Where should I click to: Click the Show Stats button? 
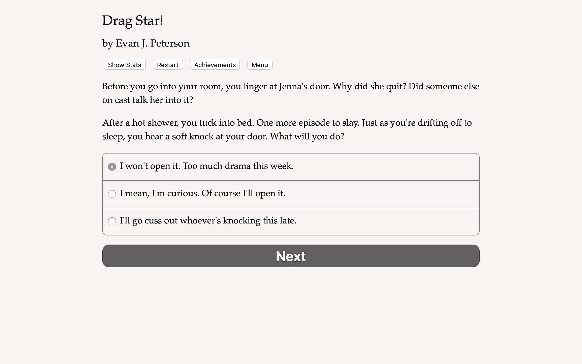pyautogui.click(x=125, y=65)
